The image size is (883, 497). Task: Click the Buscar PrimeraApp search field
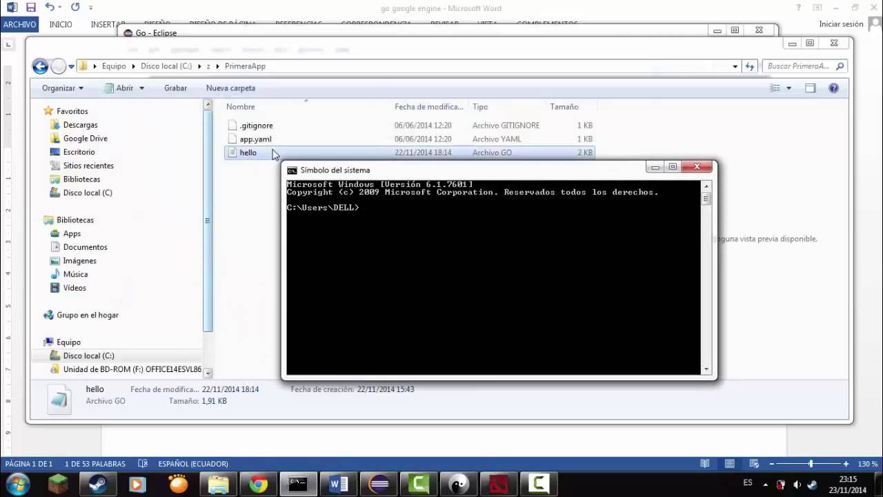pyautogui.click(x=804, y=66)
